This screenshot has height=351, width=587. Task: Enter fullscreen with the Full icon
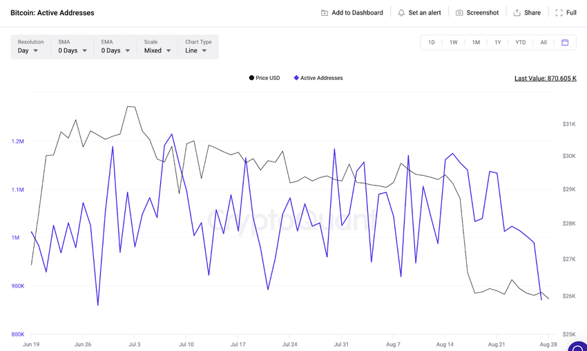click(559, 13)
